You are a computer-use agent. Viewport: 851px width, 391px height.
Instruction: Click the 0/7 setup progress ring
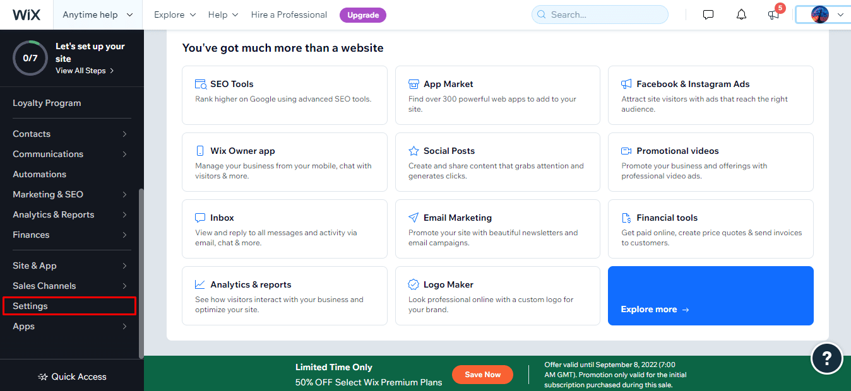click(30, 58)
